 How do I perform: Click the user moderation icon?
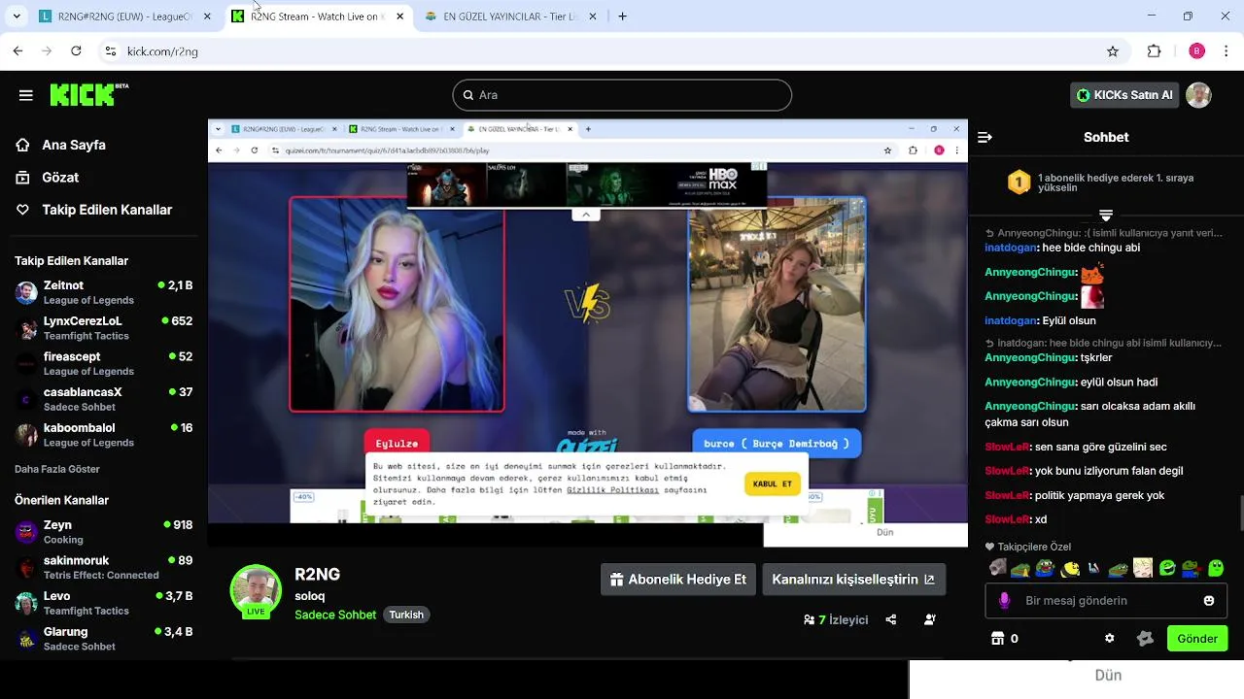930,619
